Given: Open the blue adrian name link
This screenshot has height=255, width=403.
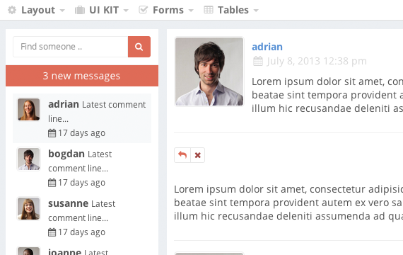Looking at the screenshot, I should click(267, 47).
